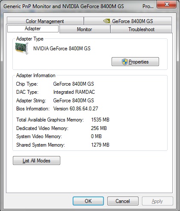Click DAC Type value Integrated RAMDAC

(74, 92)
